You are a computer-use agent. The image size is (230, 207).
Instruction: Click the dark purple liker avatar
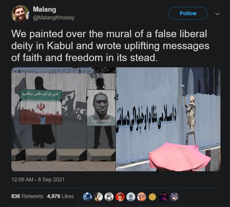163,197
